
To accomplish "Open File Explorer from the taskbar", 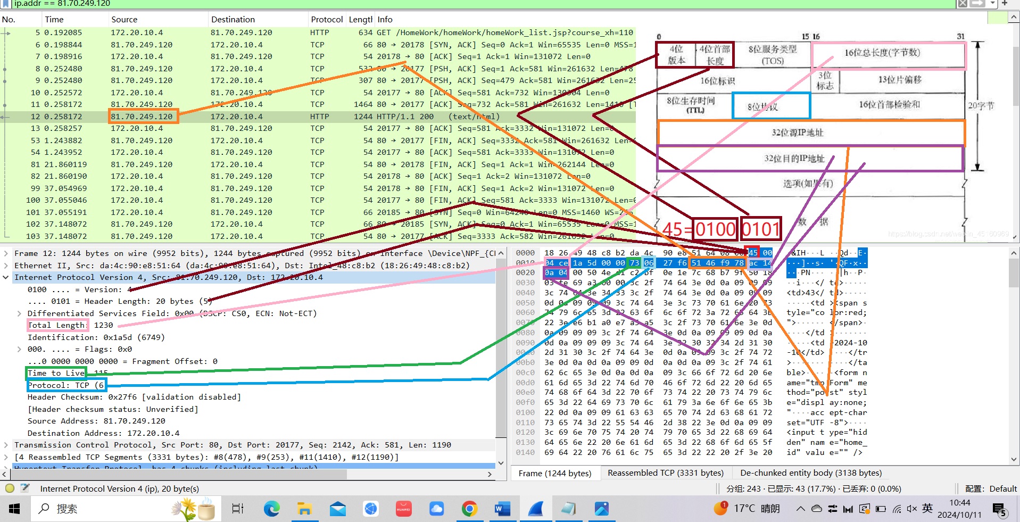I will [304, 509].
